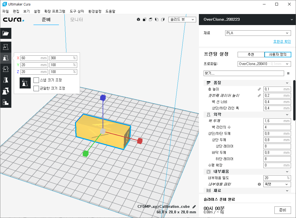Viewport: 296px width, 218px height.
Task: Select the Mirror tool
Action: [x=6, y=80]
